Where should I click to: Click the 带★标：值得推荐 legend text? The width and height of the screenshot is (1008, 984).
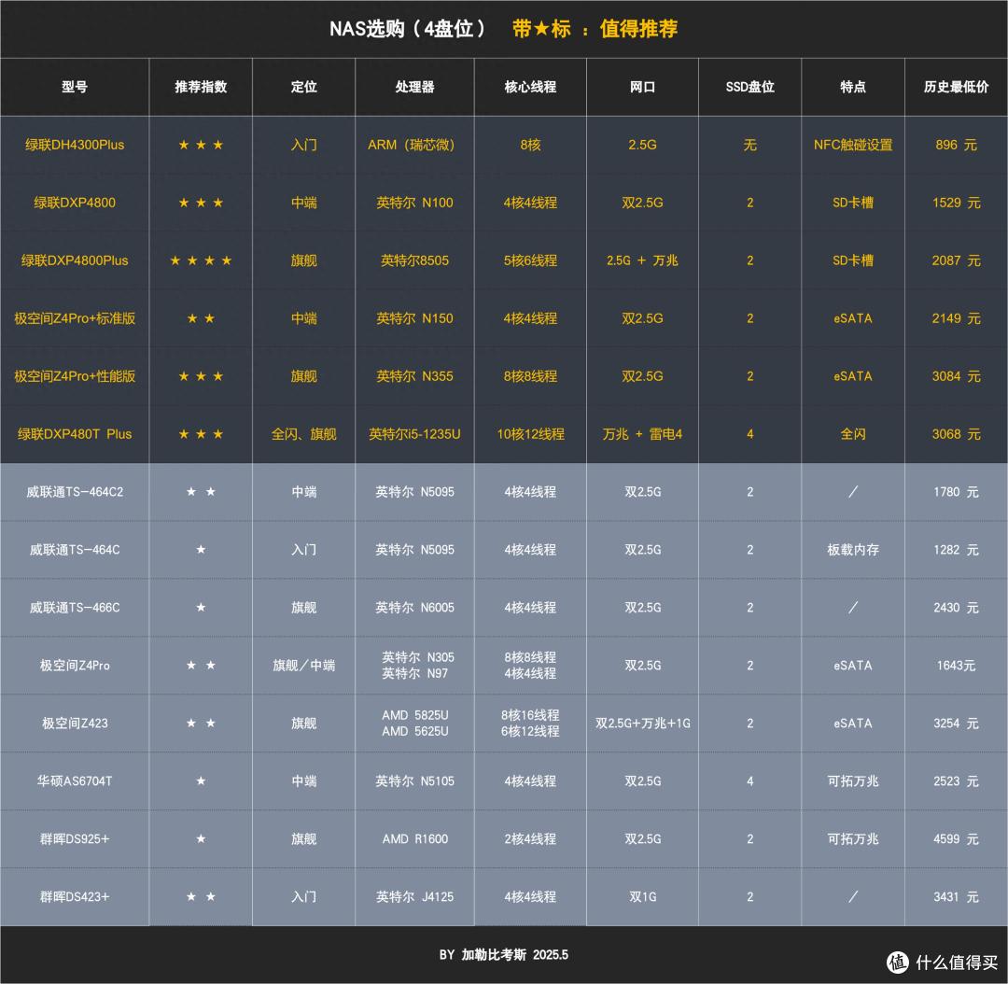(595, 29)
